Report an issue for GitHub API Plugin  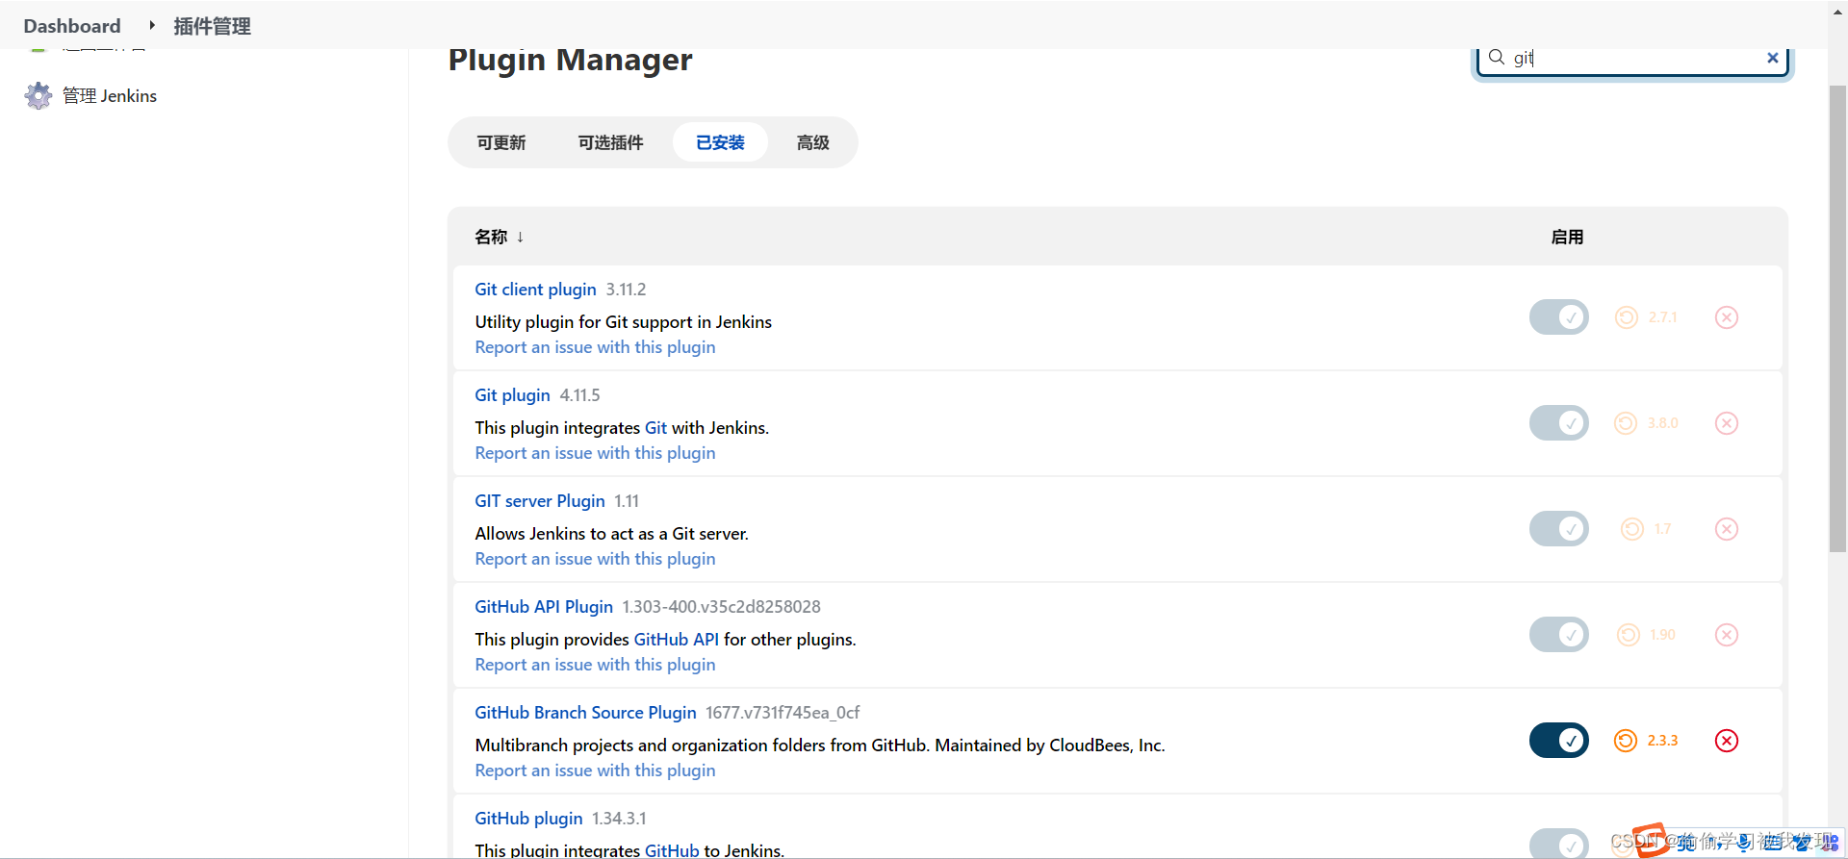[x=595, y=665]
